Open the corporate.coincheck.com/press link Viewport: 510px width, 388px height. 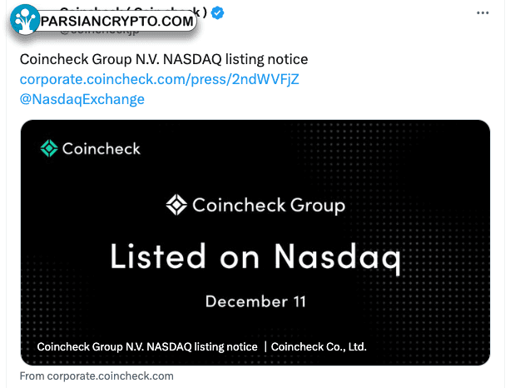click(160, 79)
